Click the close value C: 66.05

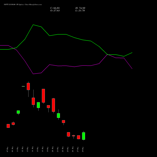[55, 8]
